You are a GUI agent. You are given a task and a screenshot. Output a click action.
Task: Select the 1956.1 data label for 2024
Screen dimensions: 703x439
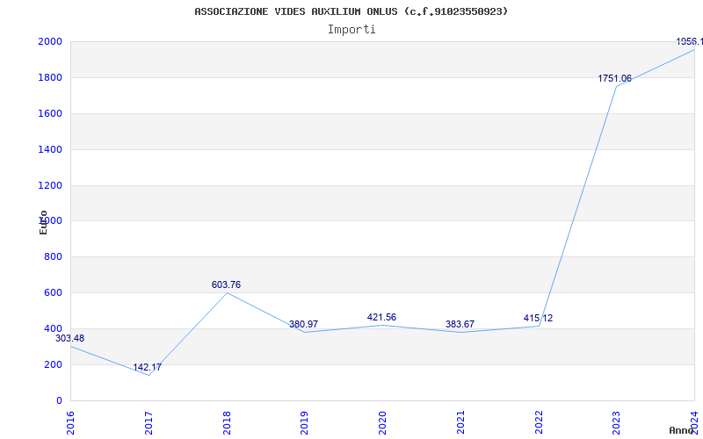pyautogui.click(x=689, y=41)
